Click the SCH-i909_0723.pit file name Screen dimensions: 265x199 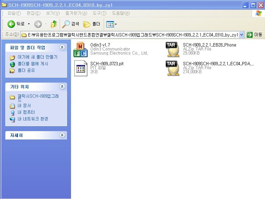pos(107,64)
